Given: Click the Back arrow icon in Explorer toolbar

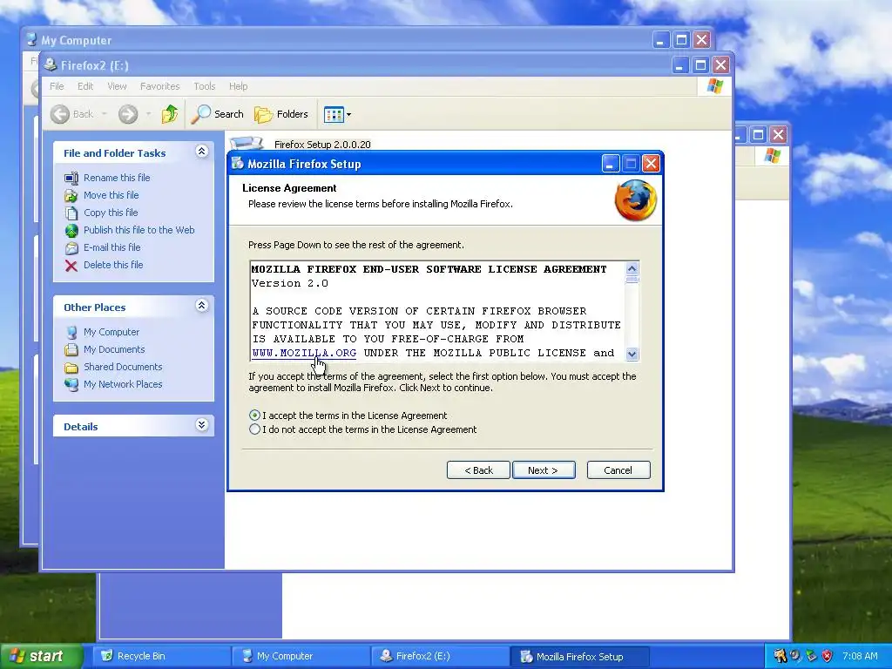Looking at the screenshot, I should (60, 114).
